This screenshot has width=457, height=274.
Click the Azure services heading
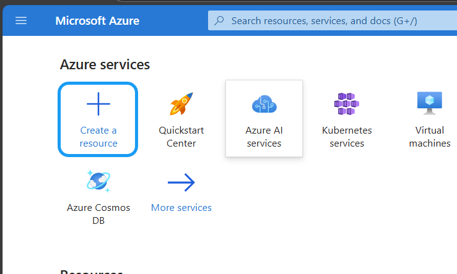coord(105,65)
